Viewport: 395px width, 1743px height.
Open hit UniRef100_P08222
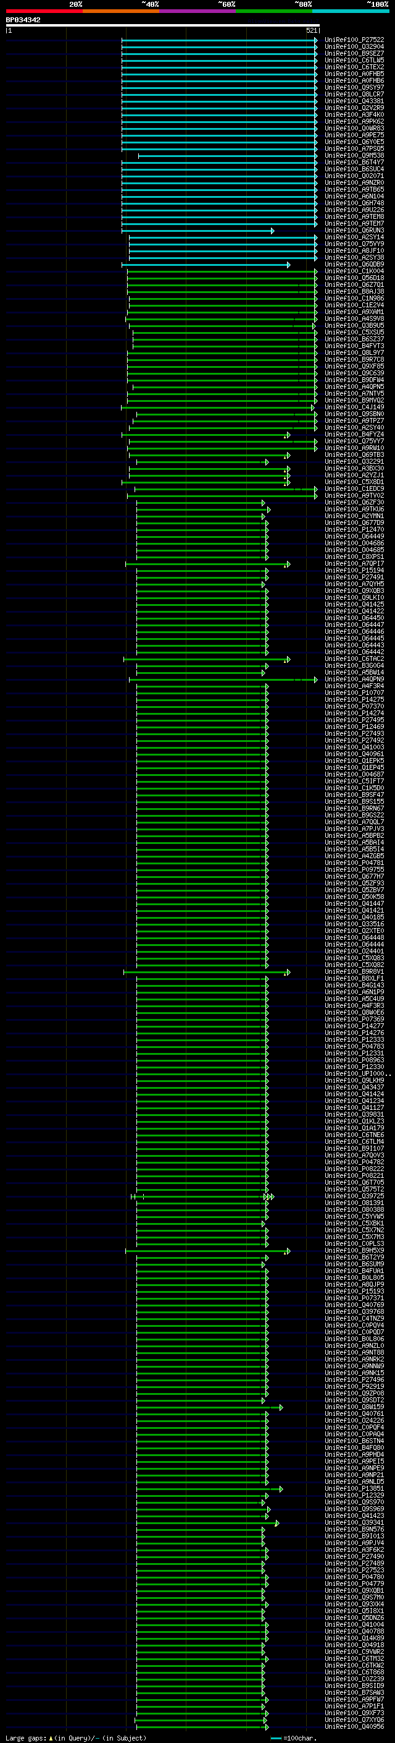click(x=354, y=1169)
